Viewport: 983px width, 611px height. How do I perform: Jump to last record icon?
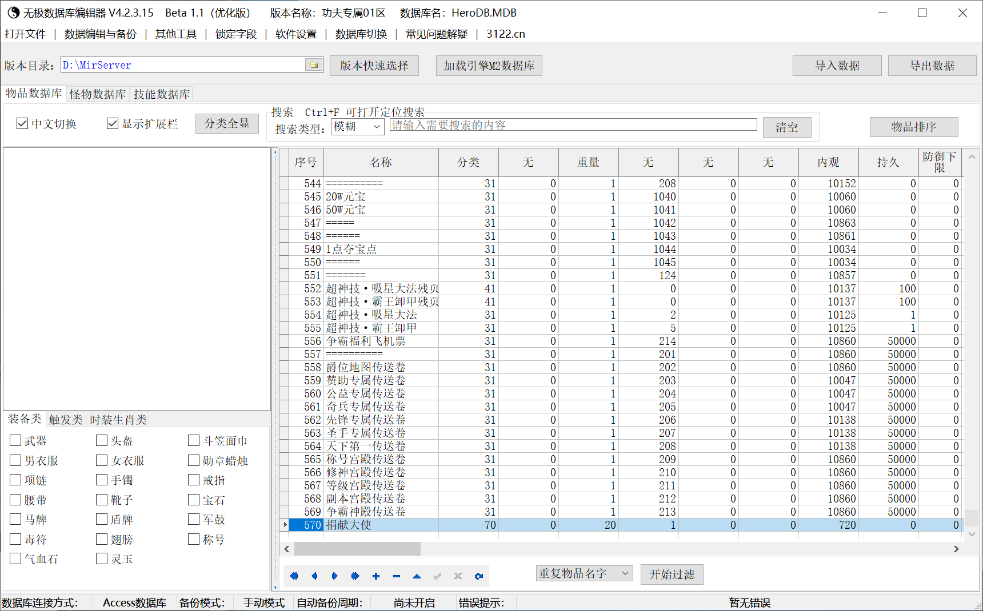point(355,576)
